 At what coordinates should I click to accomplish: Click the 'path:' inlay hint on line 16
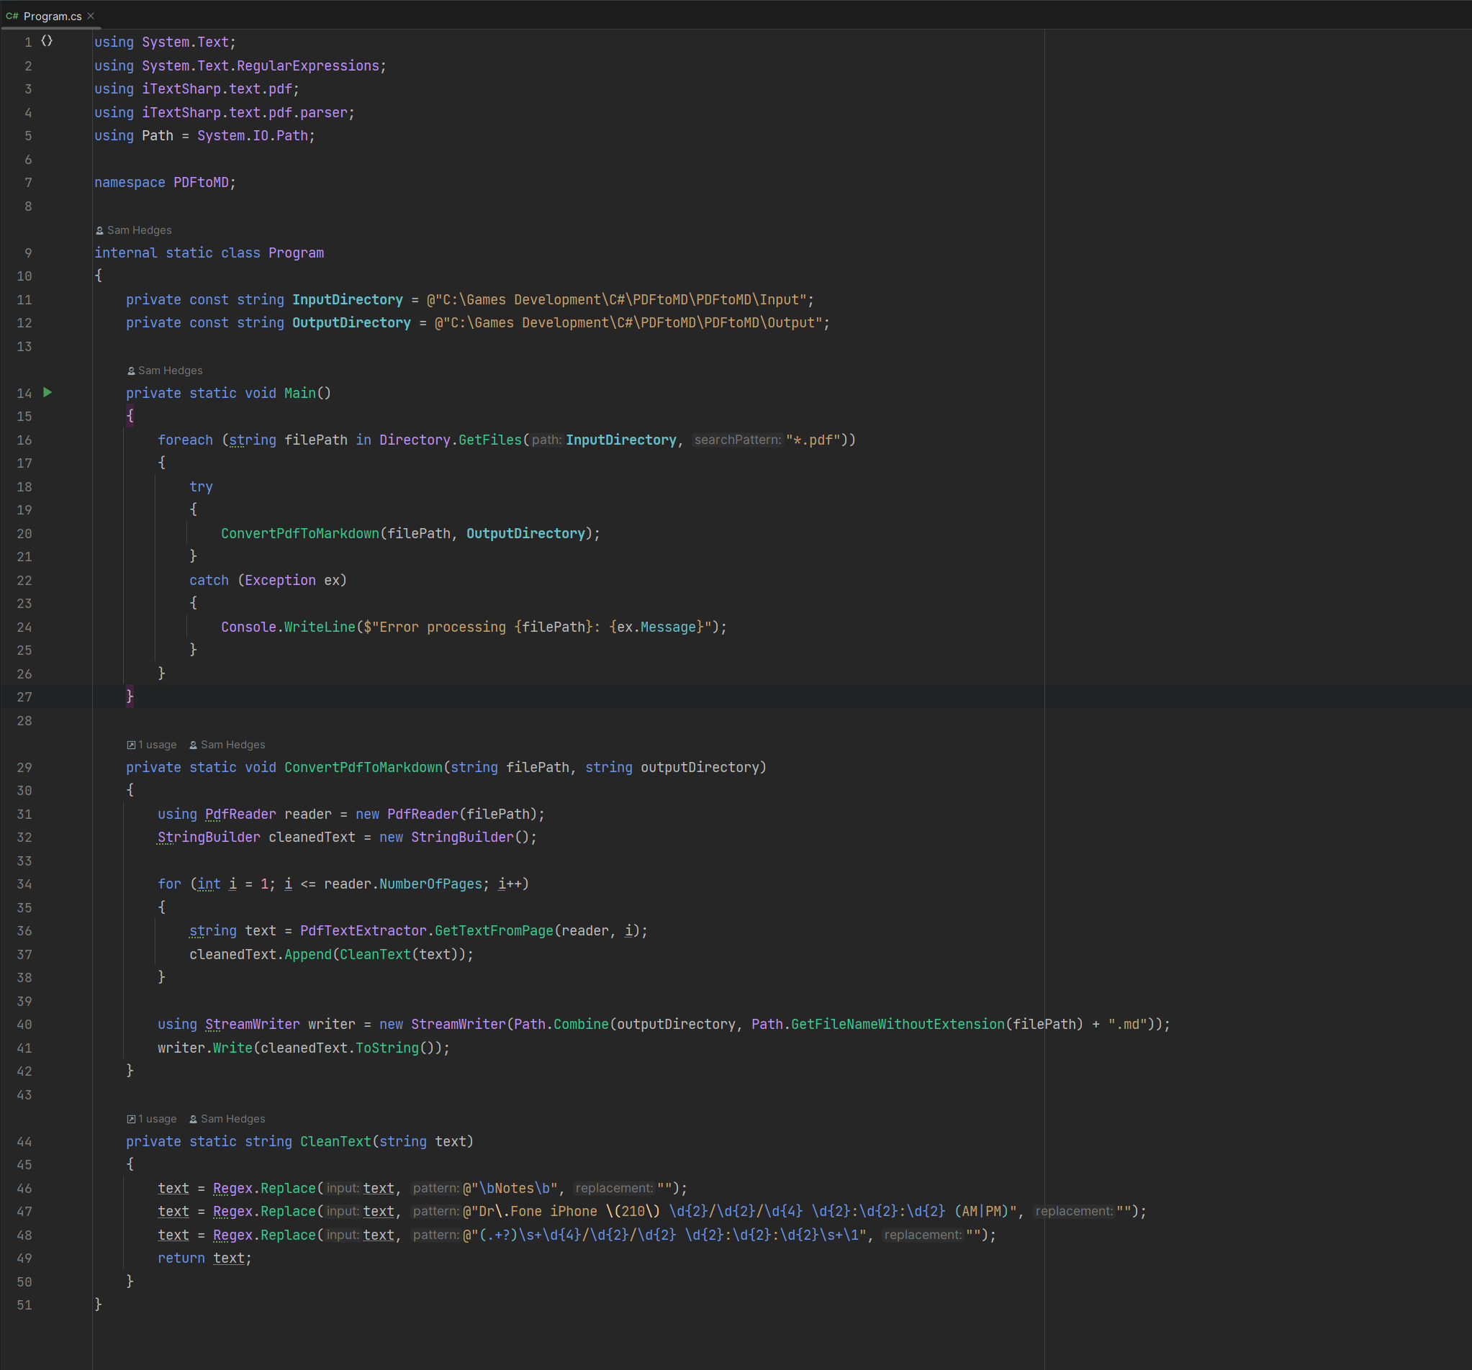point(546,440)
